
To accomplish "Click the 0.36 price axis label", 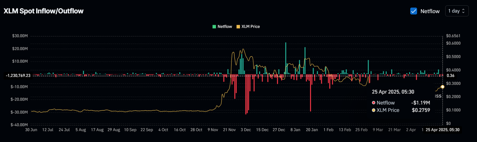I will pos(450,75).
